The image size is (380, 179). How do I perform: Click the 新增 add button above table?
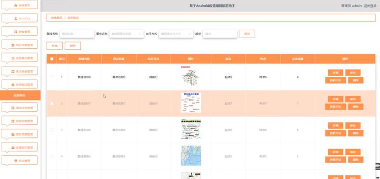click(55, 46)
